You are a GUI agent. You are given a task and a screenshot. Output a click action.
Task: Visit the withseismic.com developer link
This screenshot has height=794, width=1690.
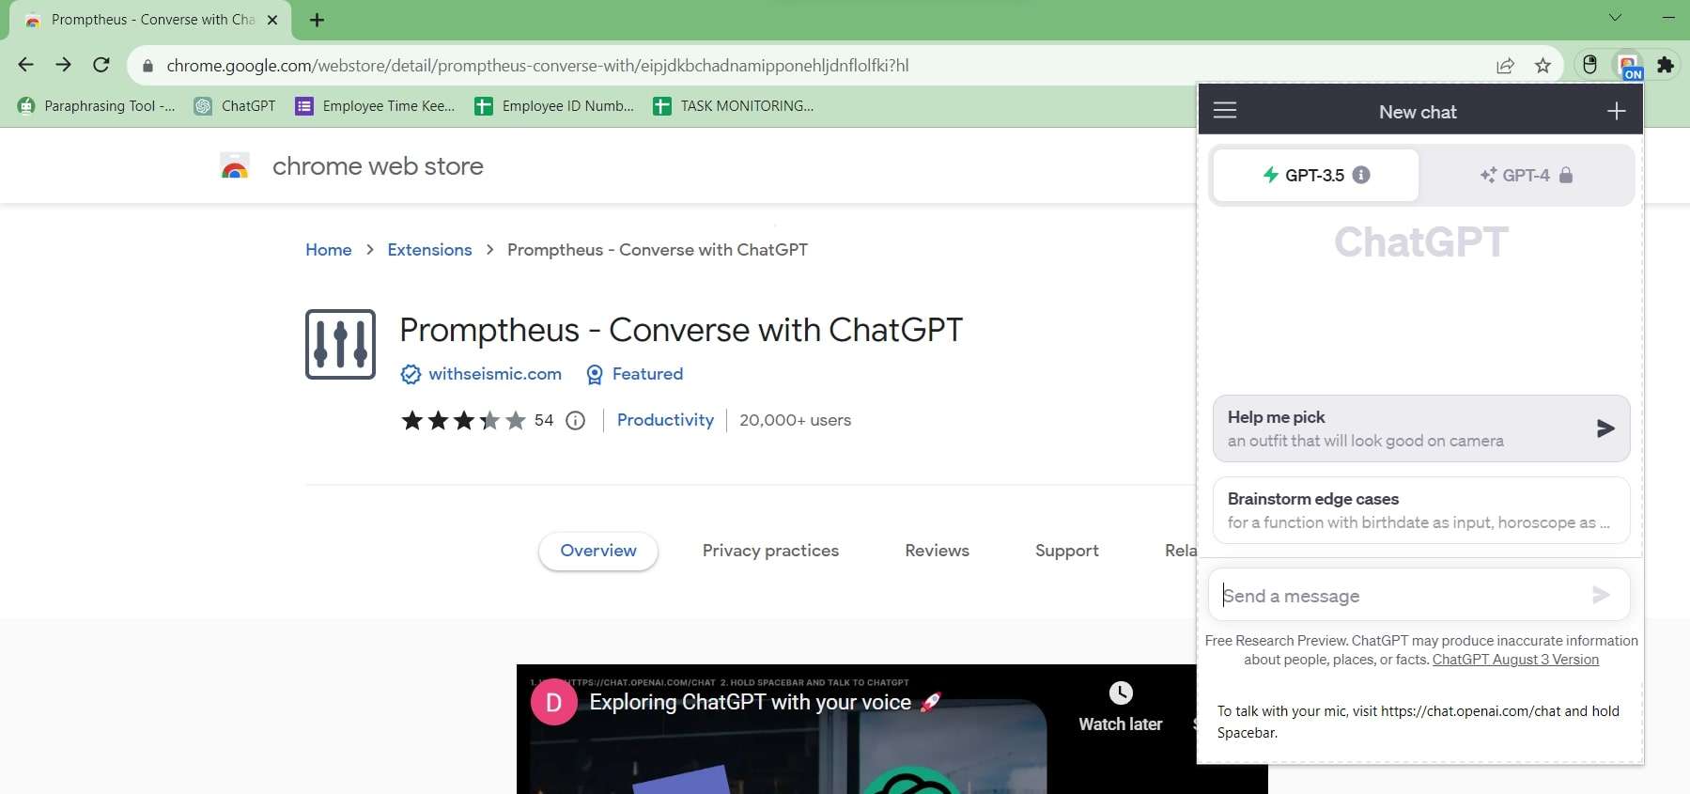click(x=495, y=374)
